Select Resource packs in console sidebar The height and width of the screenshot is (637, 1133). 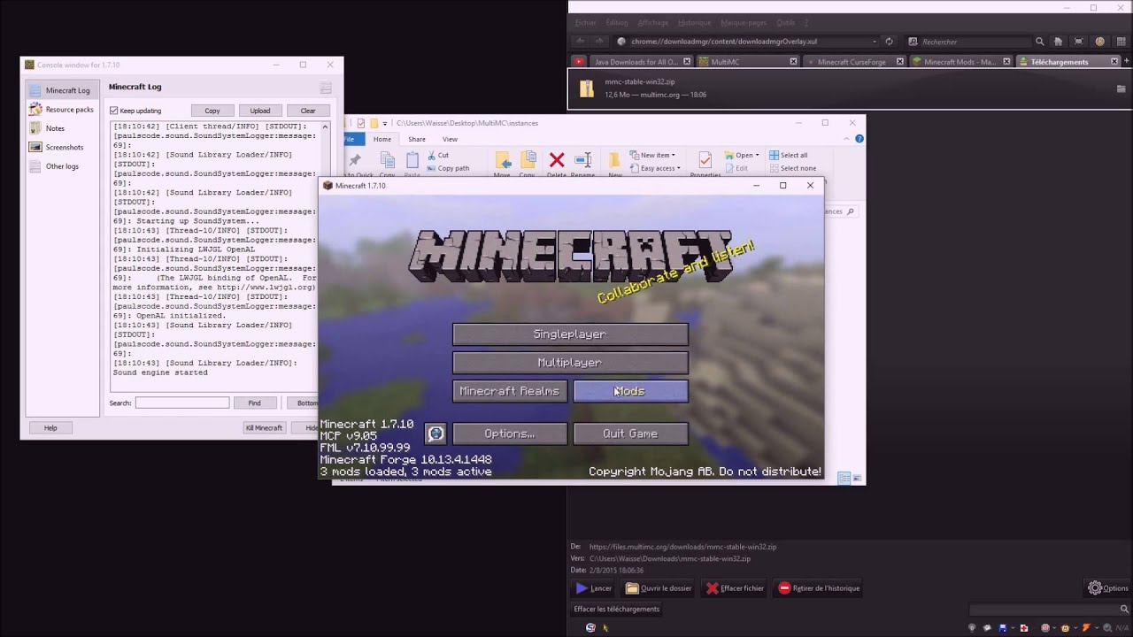(x=60, y=110)
